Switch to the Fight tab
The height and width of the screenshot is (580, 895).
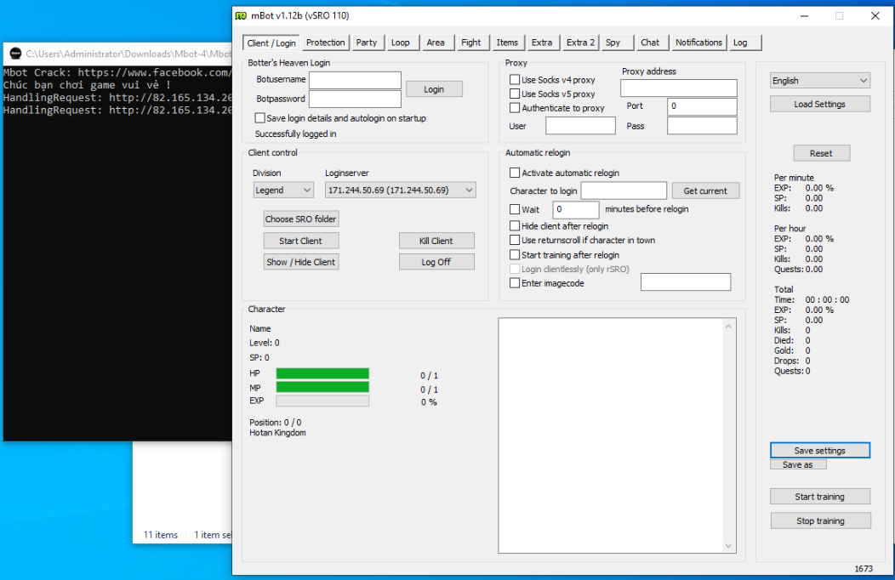point(471,43)
